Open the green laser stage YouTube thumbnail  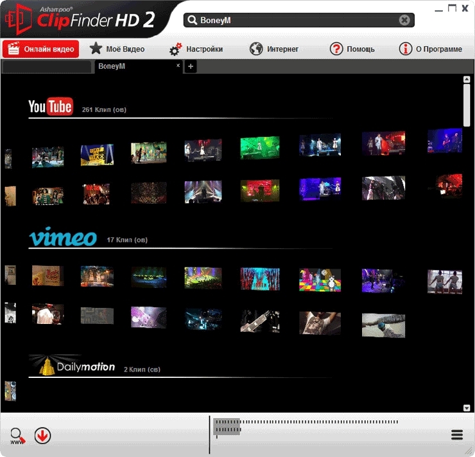click(259, 147)
